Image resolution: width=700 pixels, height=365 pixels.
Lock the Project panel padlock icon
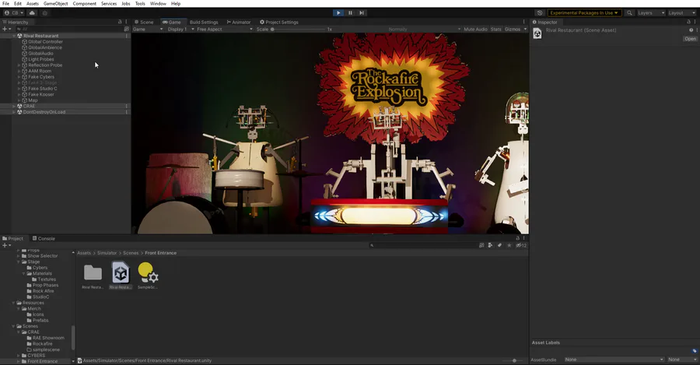pos(517,238)
